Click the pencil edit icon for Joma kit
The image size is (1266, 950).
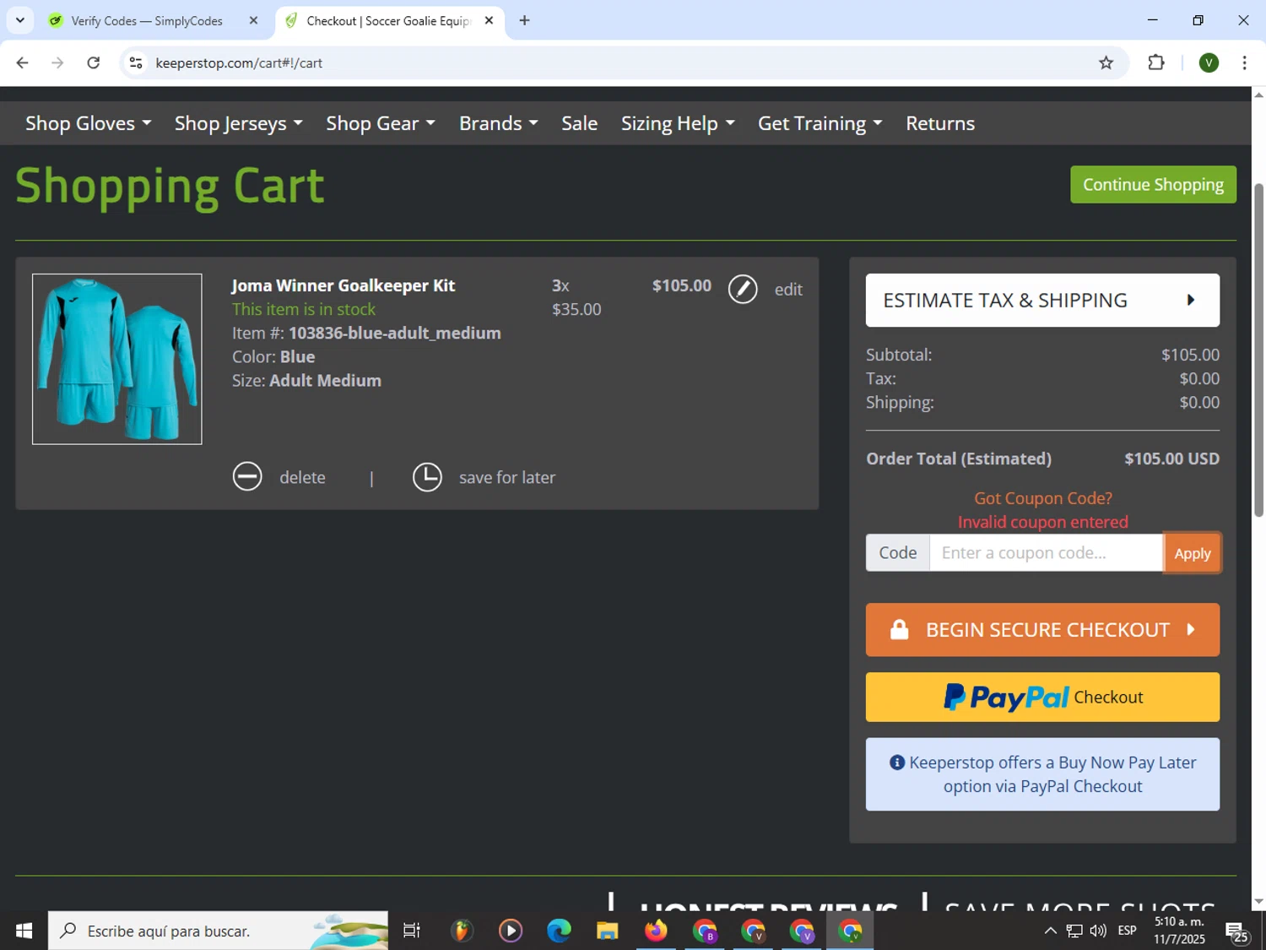743,290
